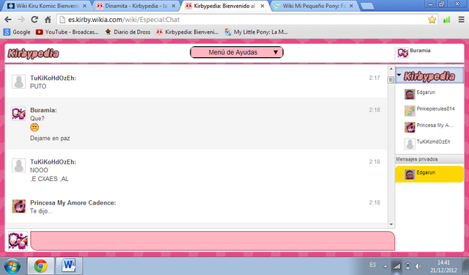Open the Windows Start menu

click(x=12, y=266)
